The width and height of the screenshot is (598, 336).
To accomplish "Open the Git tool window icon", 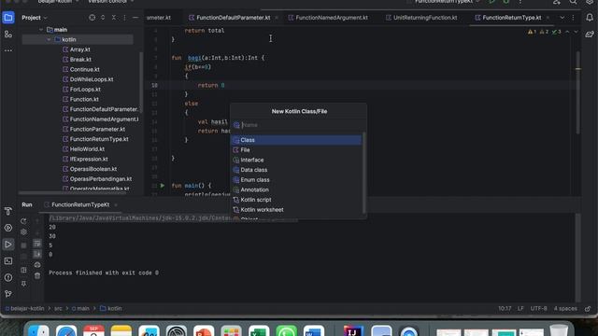I will click(8, 294).
